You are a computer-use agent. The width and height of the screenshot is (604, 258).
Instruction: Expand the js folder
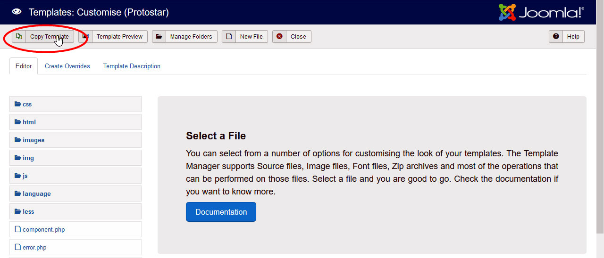(25, 176)
